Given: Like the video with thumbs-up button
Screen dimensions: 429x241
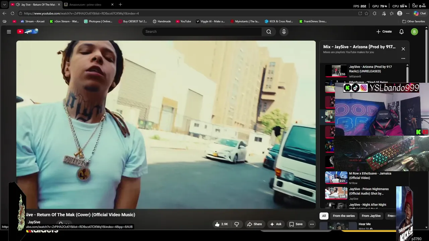Looking at the screenshot, I should point(221,224).
